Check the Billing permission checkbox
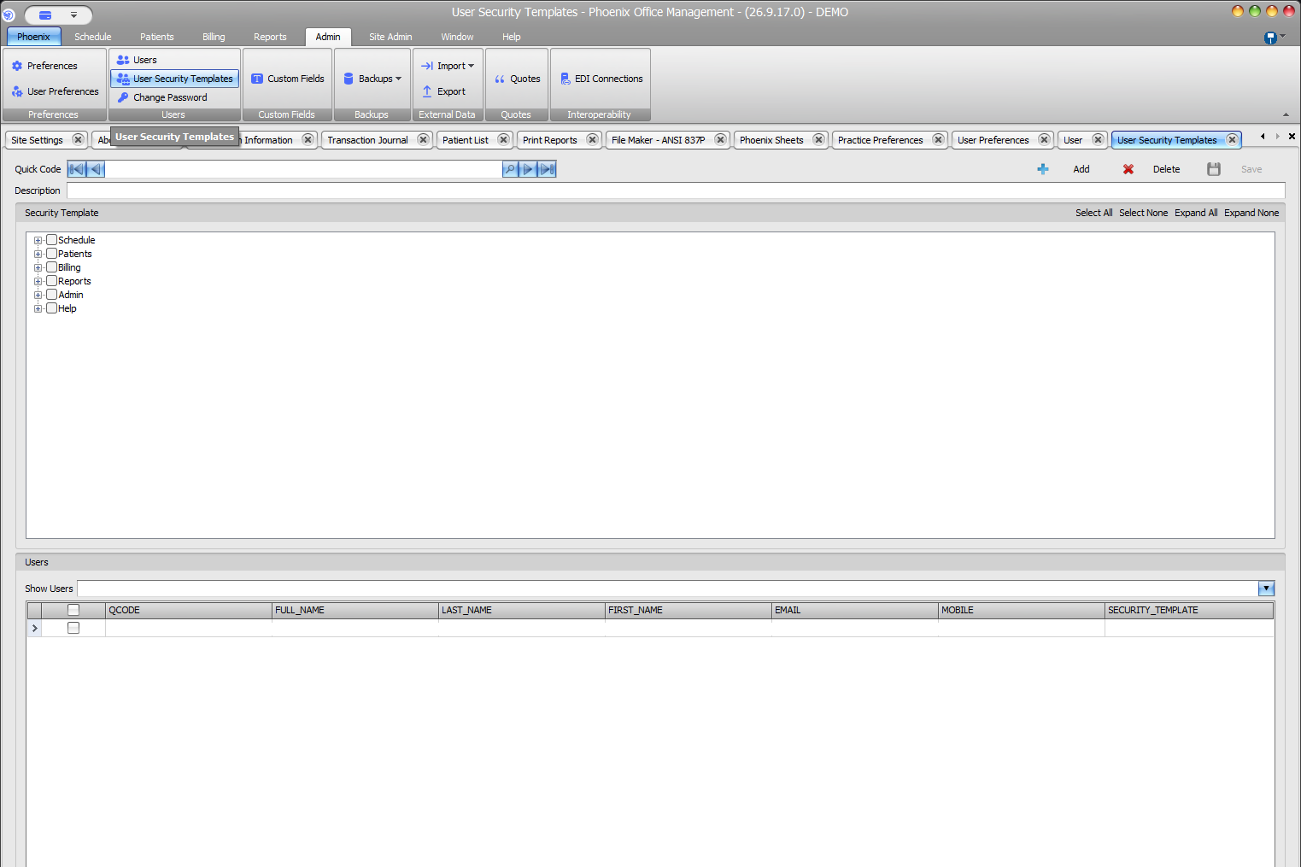Screen dimensions: 1301x867 51,267
